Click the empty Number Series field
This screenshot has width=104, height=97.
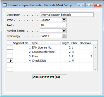(x=51, y=31)
